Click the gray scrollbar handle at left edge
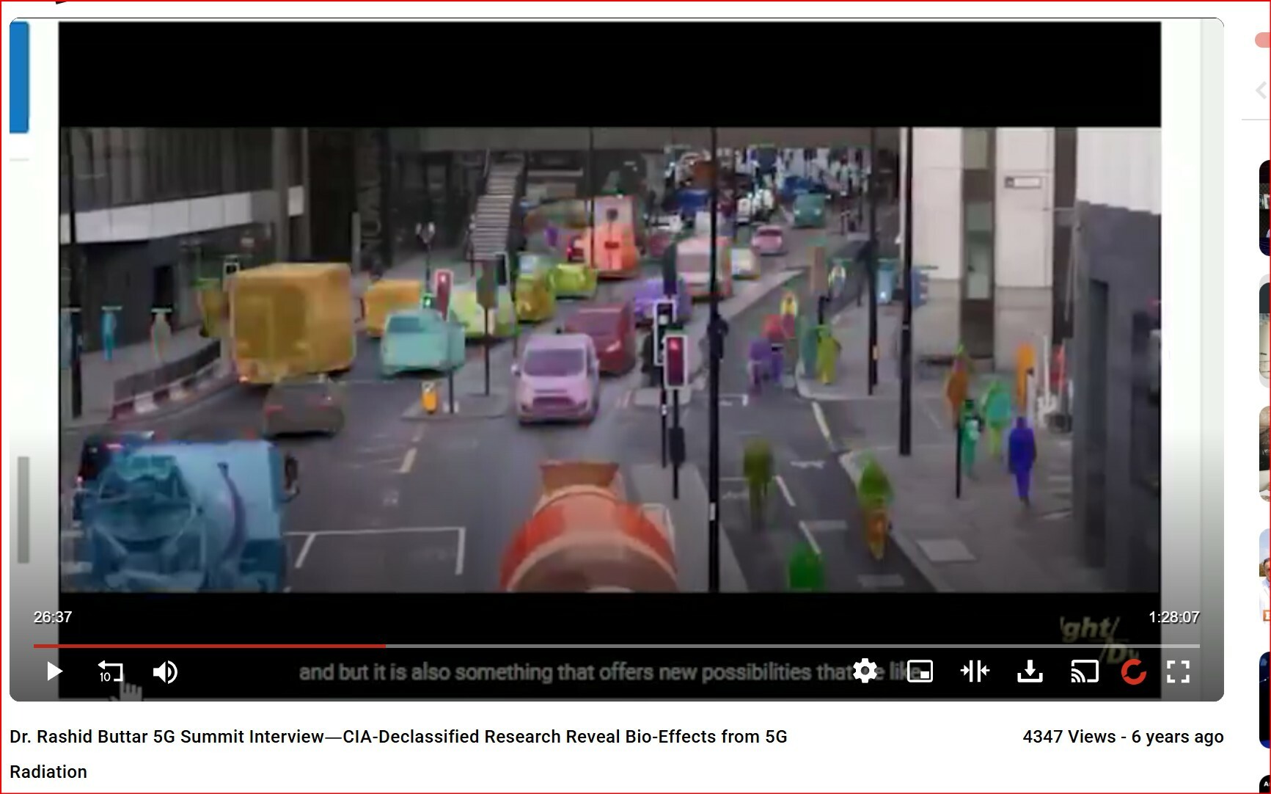1271x794 pixels. 23,509
